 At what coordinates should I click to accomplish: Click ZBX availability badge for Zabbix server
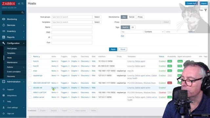[170, 97]
